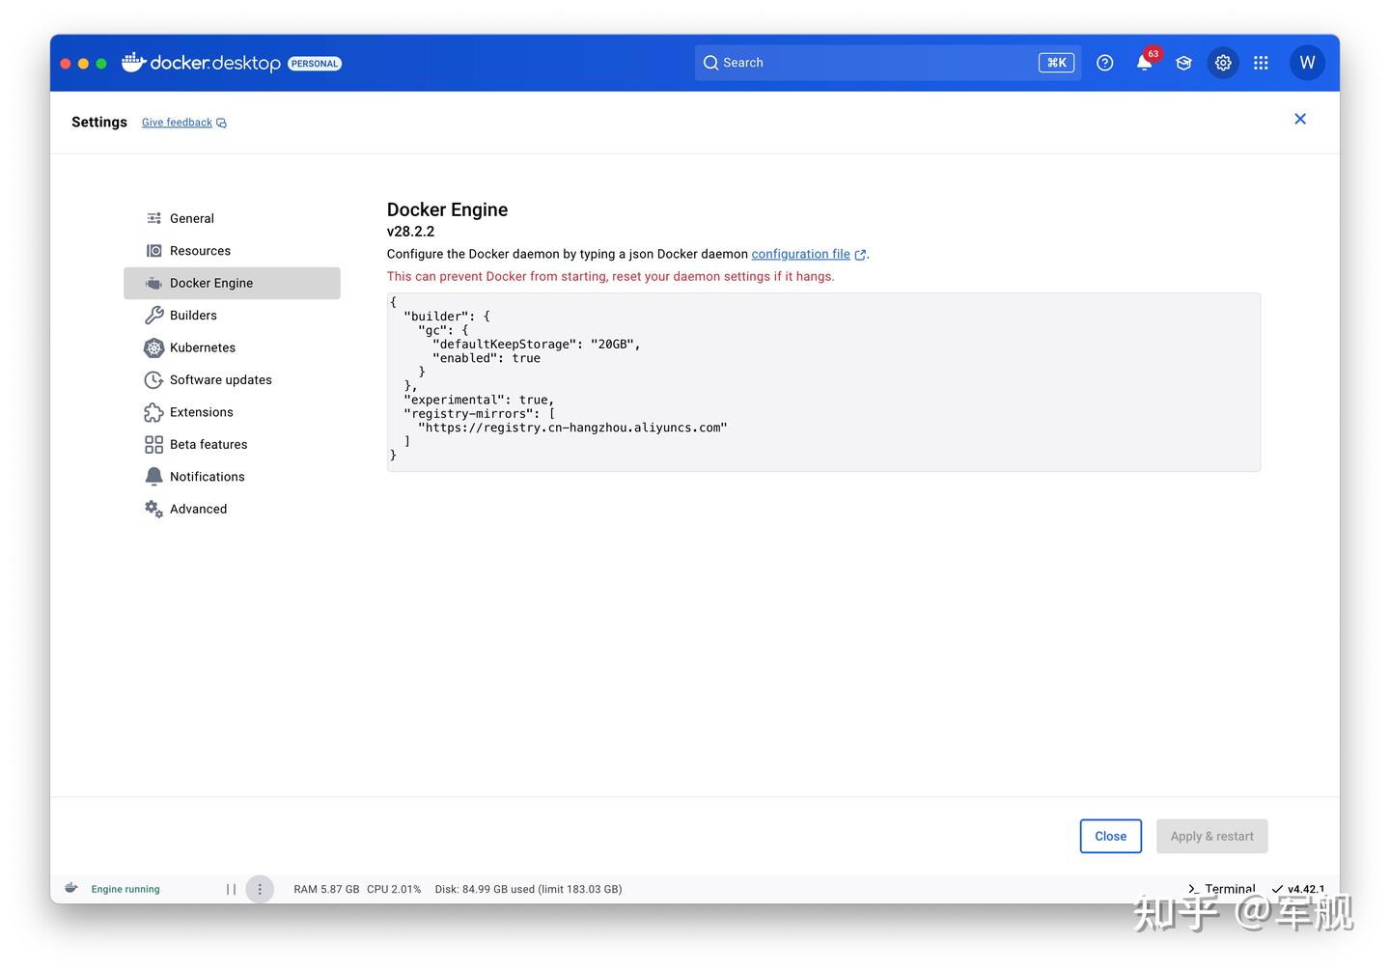Click the Extensions puzzle icon
This screenshot has height=970, width=1390.
[x=153, y=412]
